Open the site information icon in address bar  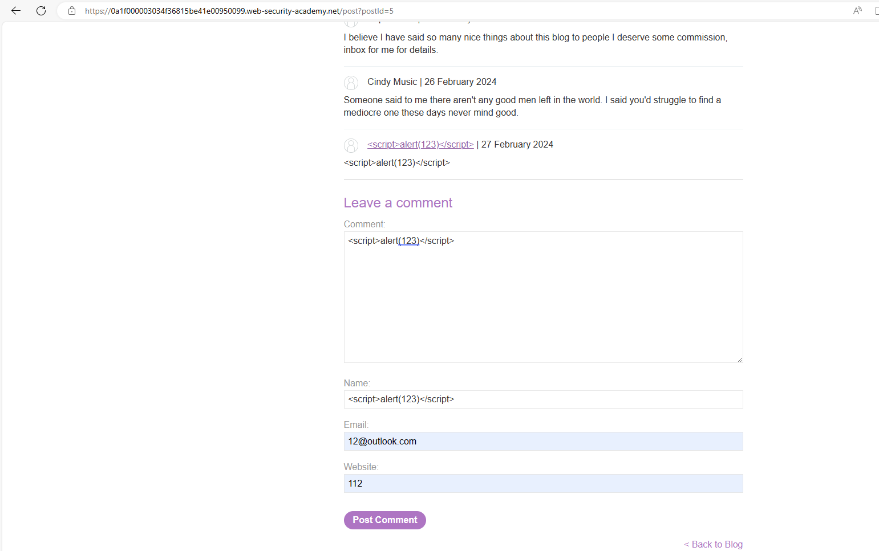(x=71, y=11)
